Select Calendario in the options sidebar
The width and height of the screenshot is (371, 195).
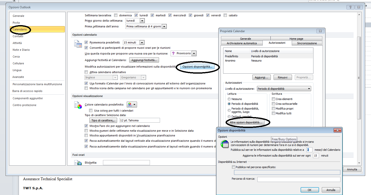[37, 29]
